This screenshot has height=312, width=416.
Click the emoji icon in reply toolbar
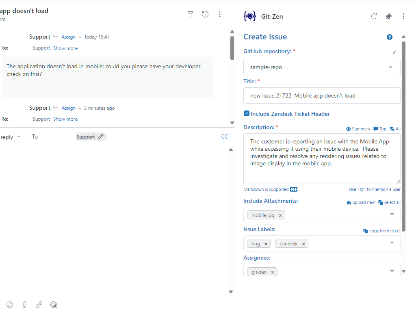pos(10,304)
